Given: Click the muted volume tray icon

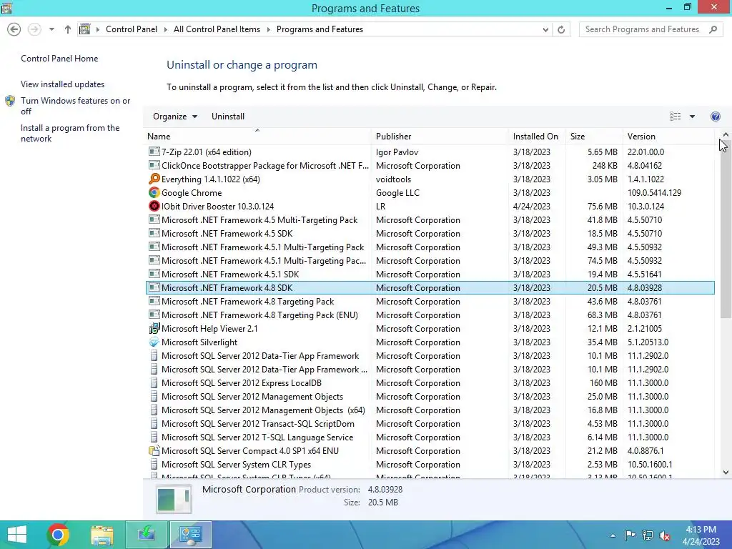Looking at the screenshot, I should [665, 535].
